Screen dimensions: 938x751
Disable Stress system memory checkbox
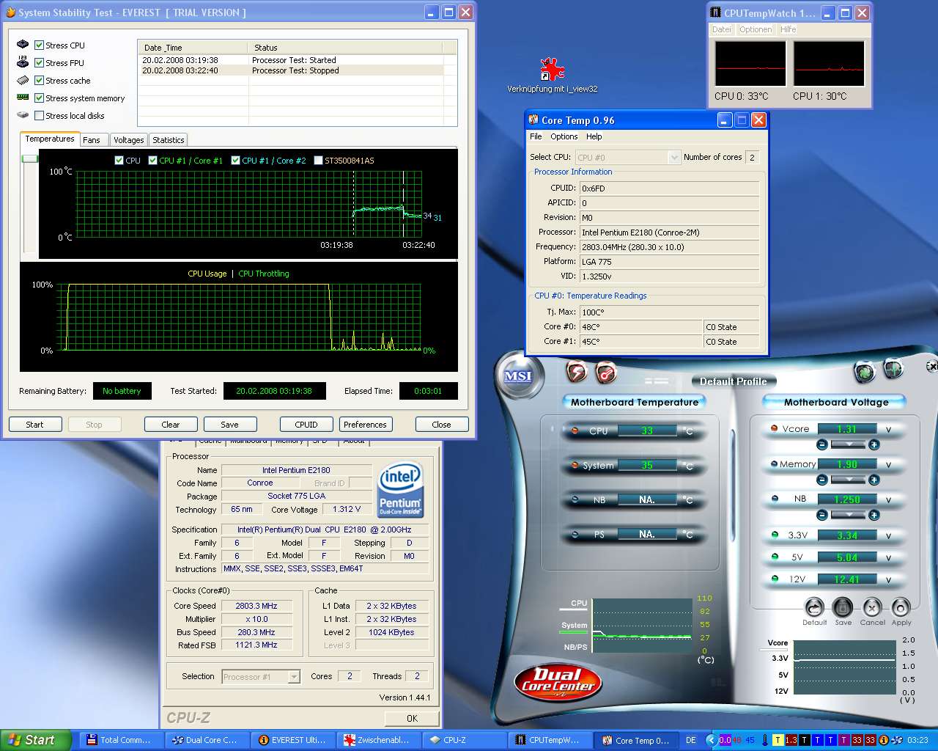click(x=39, y=98)
